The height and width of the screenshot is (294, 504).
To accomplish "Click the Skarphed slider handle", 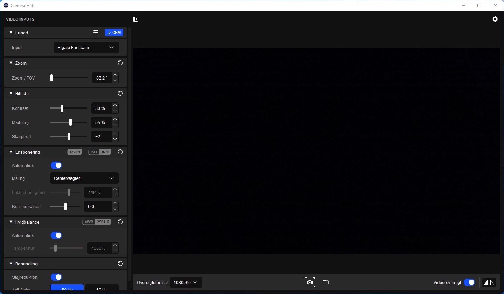I will click(69, 136).
